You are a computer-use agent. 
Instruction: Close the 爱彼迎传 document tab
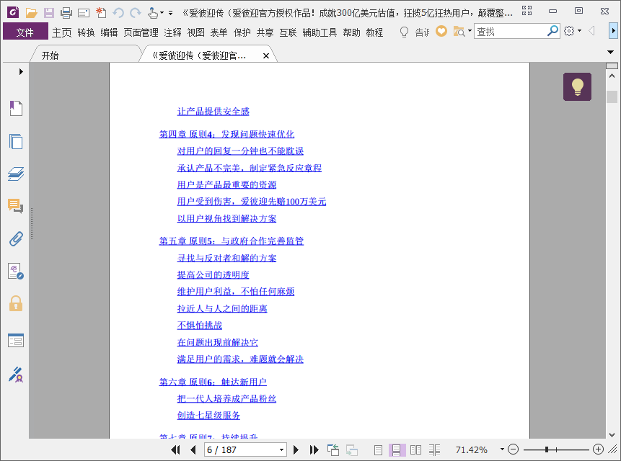(x=266, y=55)
